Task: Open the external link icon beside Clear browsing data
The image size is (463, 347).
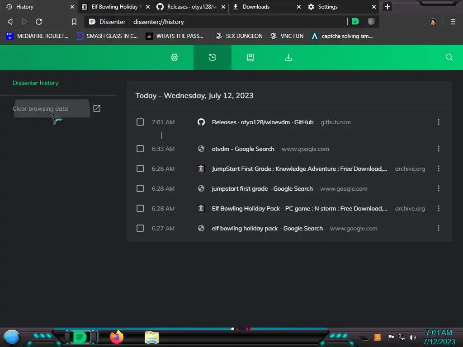Action: (97, 108)
